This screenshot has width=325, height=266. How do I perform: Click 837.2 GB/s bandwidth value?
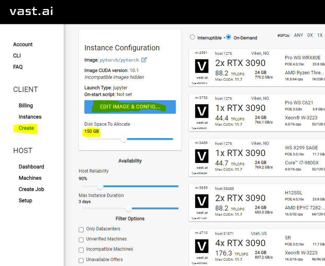tap(264, 257)
